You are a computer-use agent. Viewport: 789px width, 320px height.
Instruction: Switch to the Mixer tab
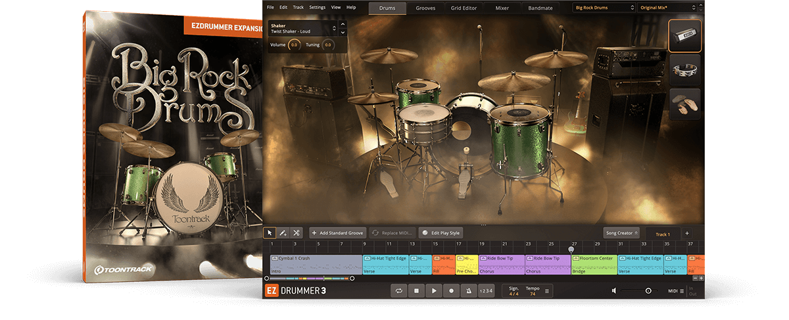[x=501, y=8]
